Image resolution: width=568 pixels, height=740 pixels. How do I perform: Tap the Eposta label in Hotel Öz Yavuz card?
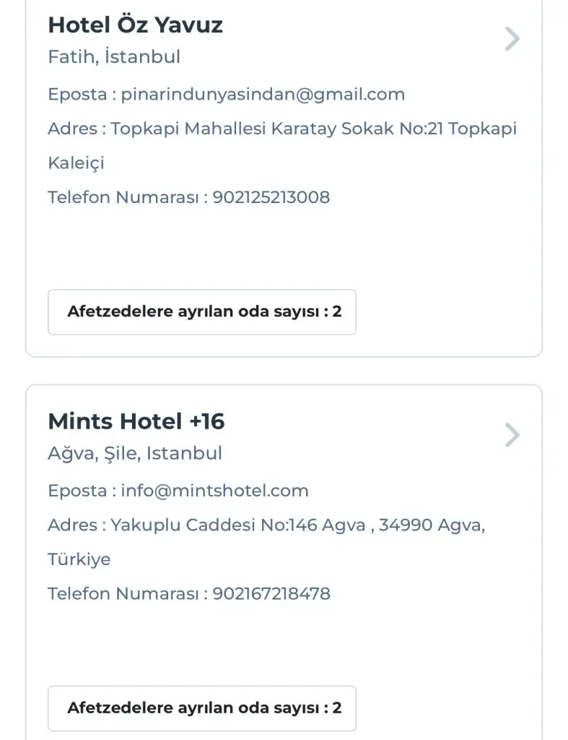(77, 95)
